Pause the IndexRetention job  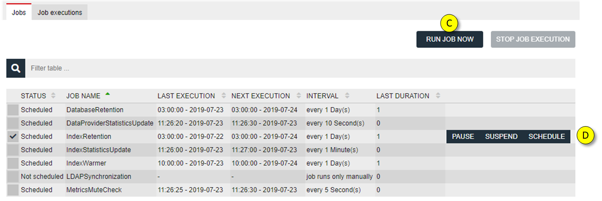[463, 137]
